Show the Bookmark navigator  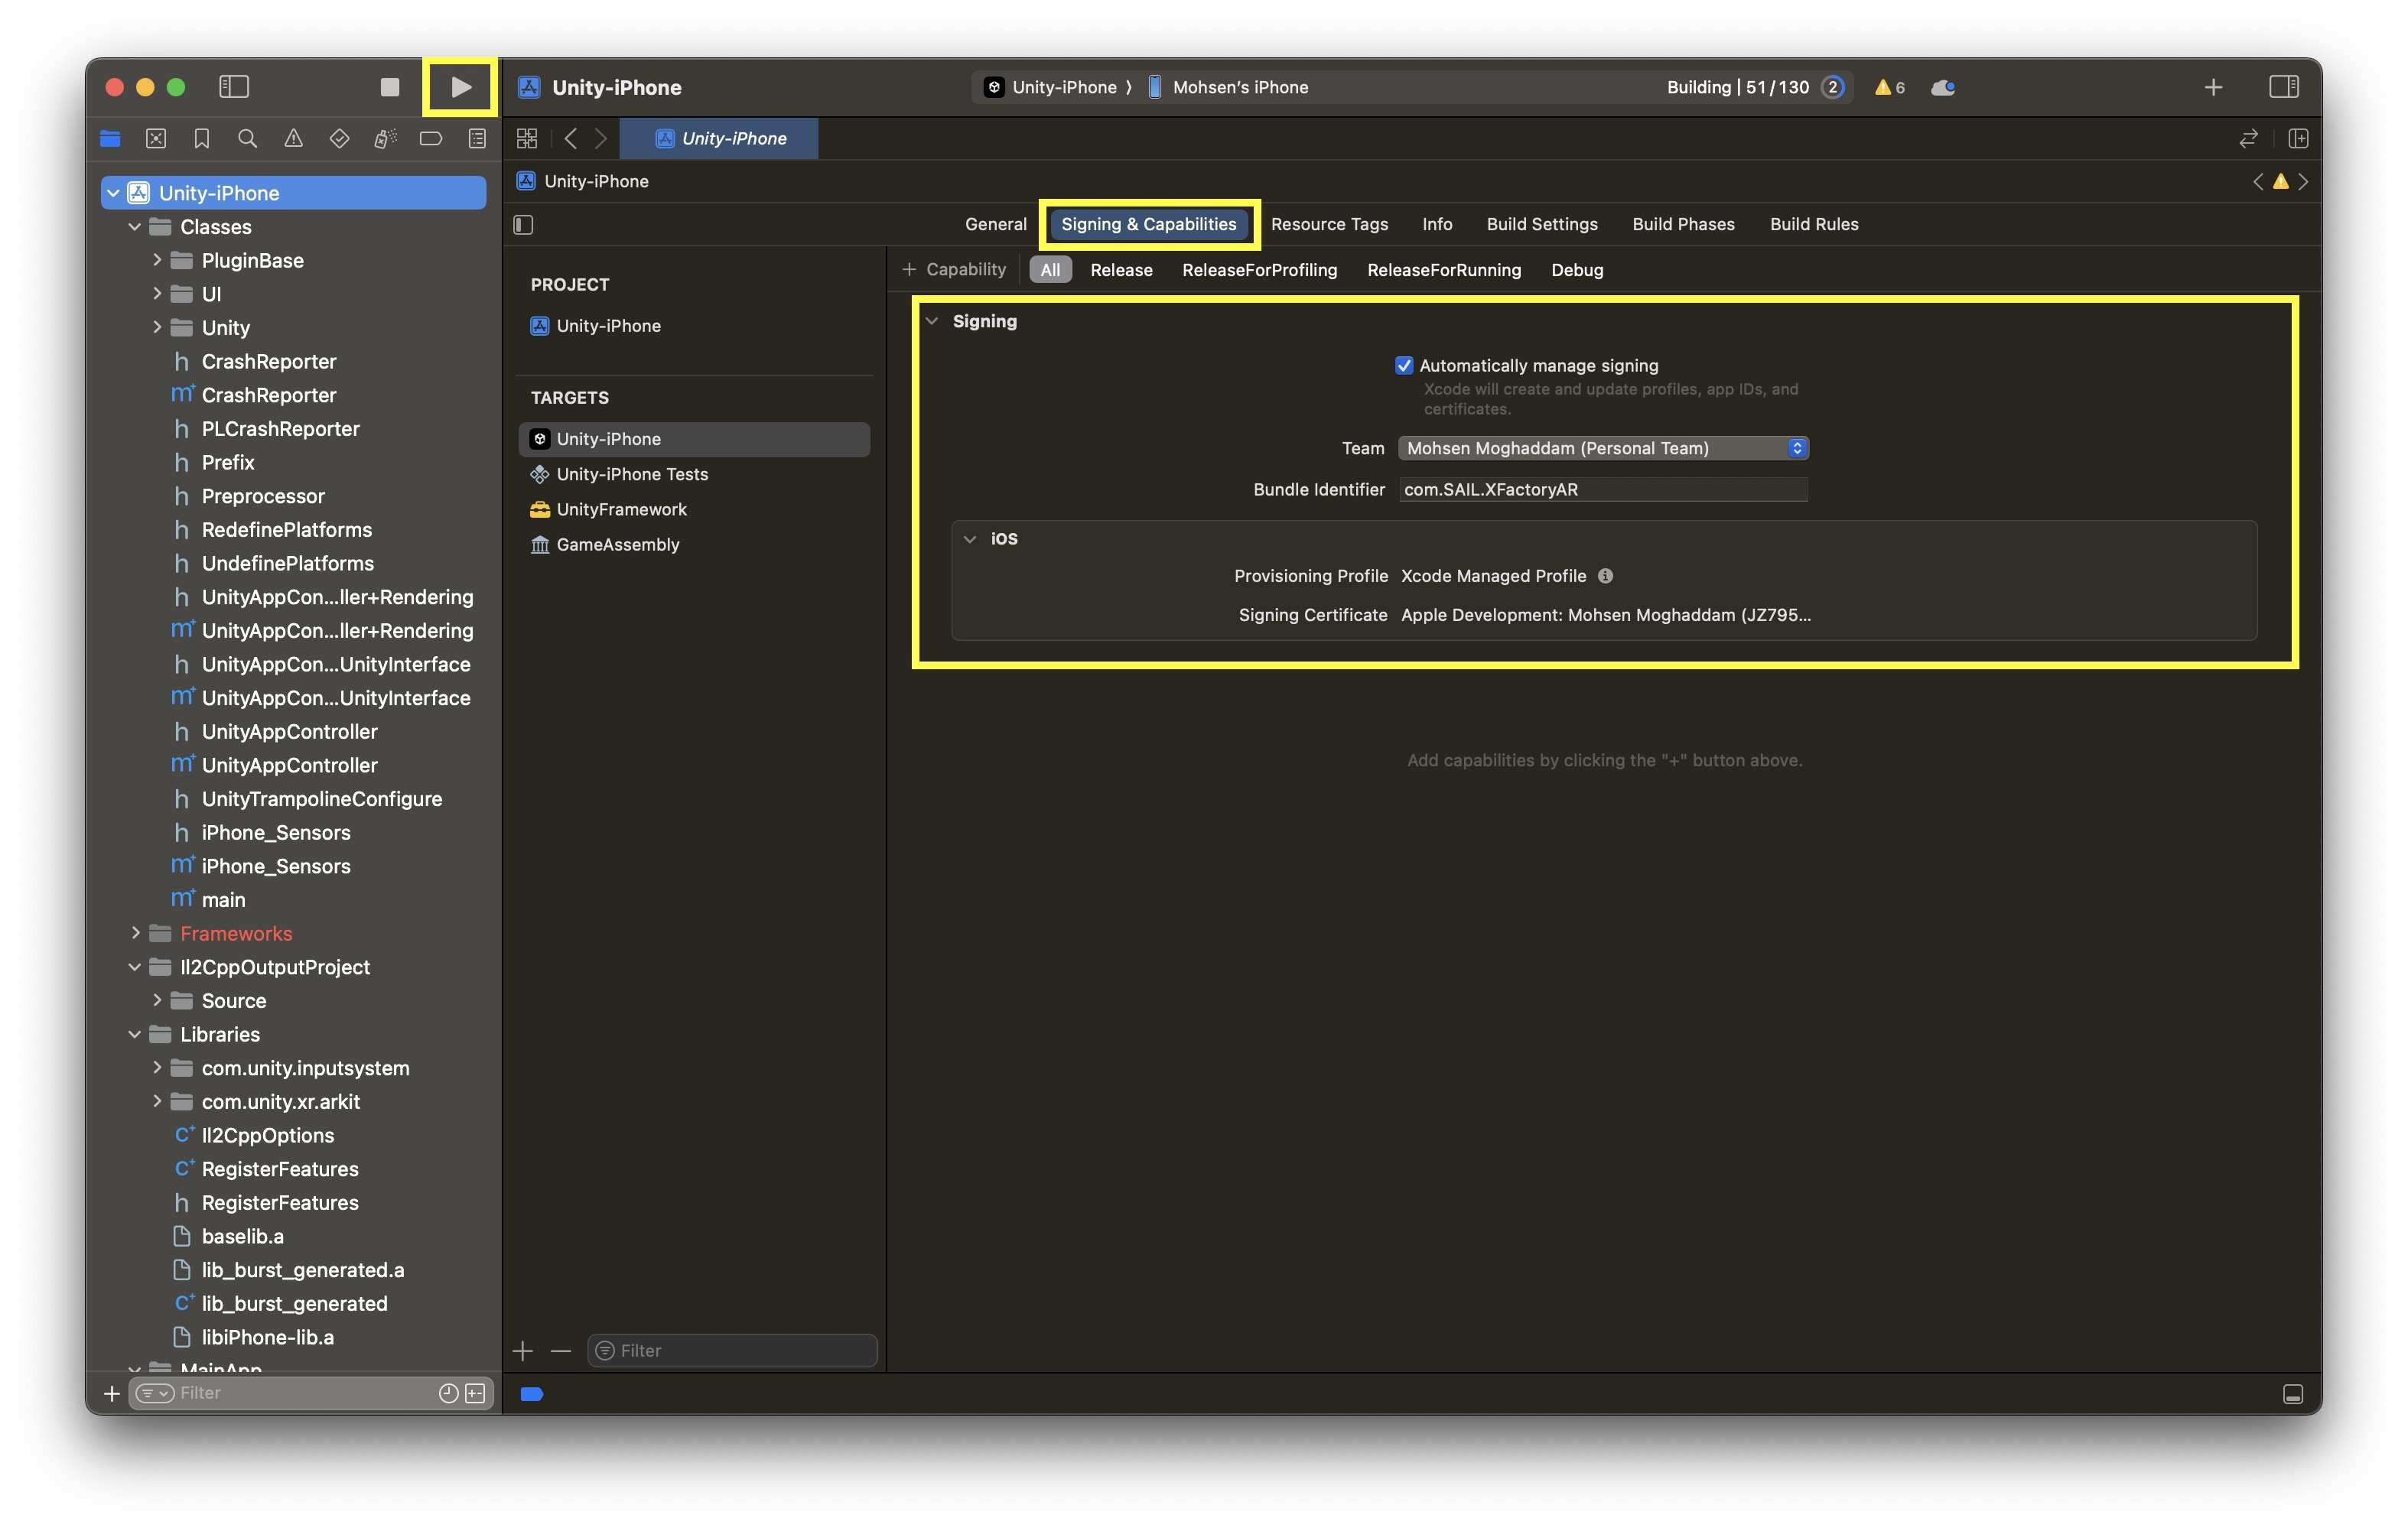tap(201, 139)
